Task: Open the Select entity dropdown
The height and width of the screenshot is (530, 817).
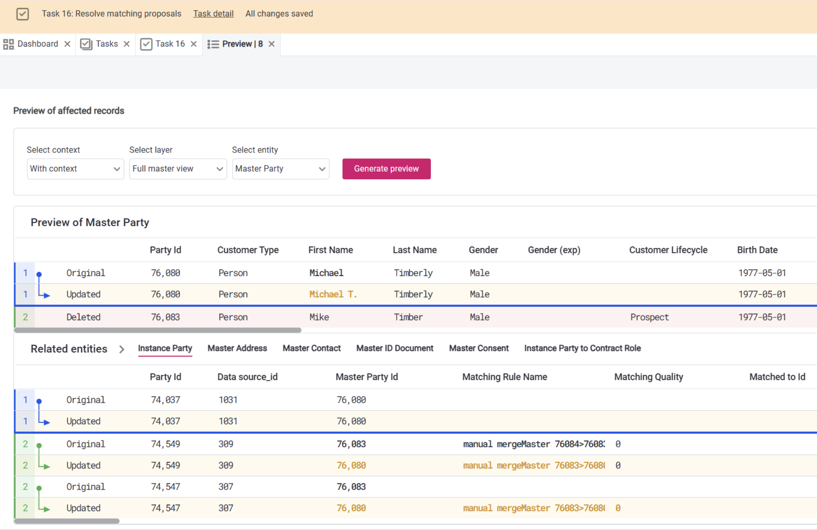Action: coord(280,169)
